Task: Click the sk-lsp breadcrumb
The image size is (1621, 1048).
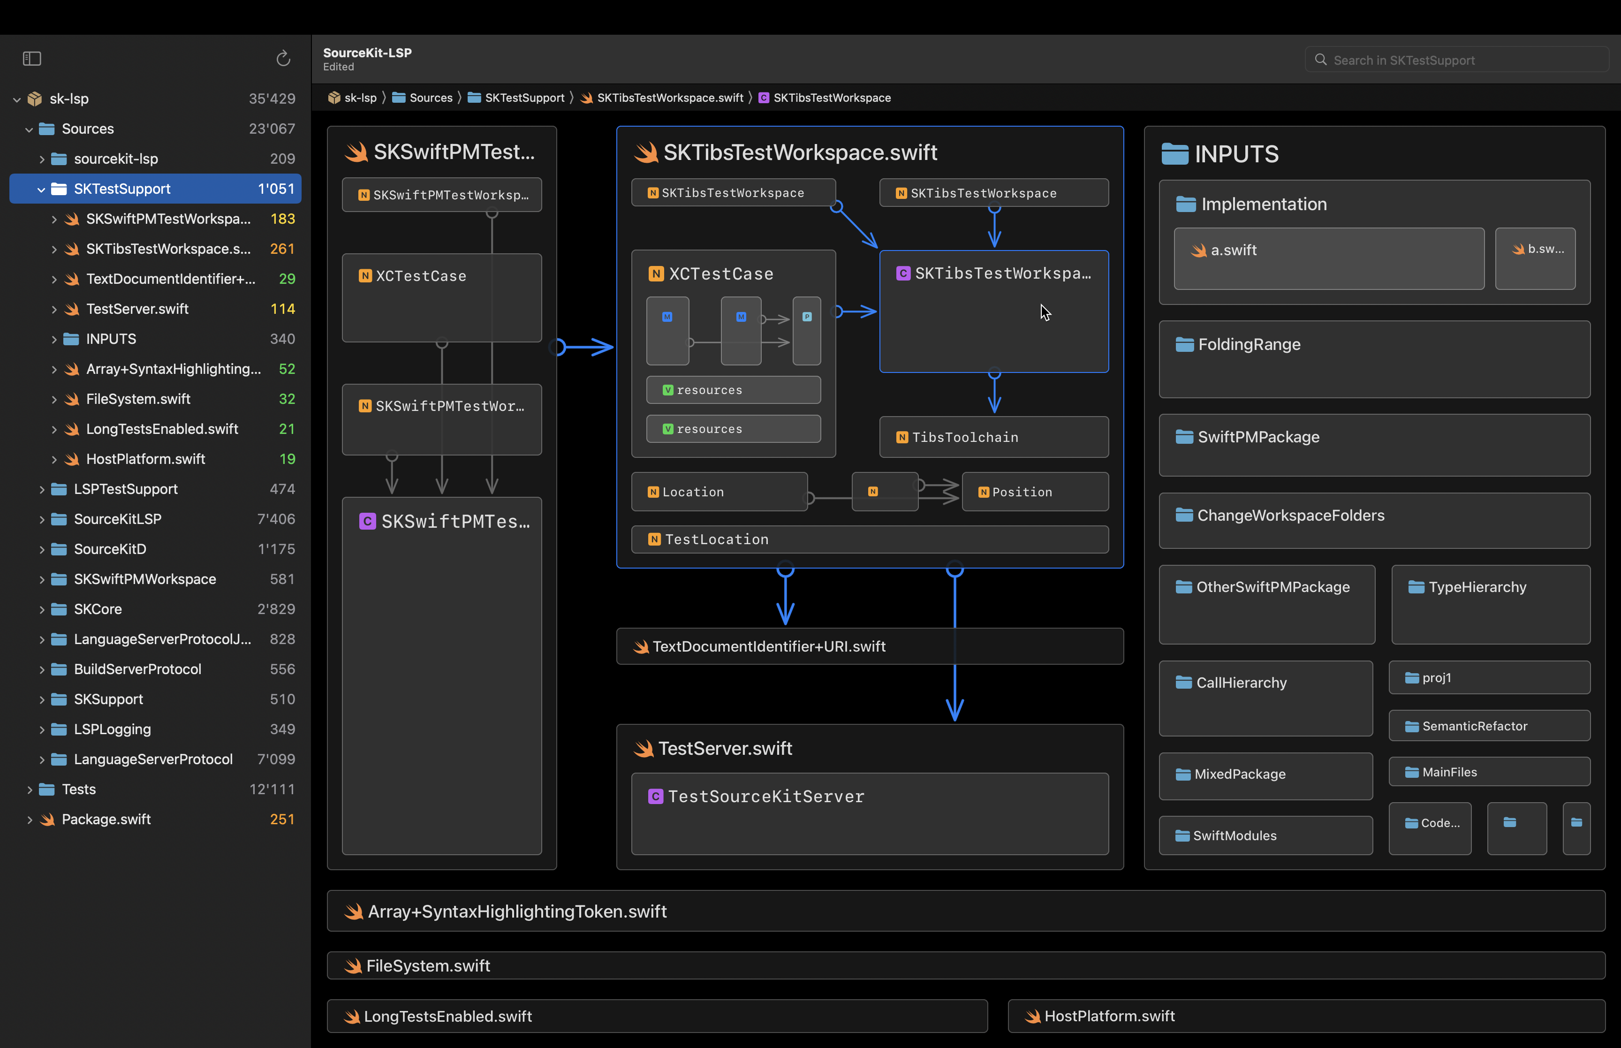Action: [352, 98]
